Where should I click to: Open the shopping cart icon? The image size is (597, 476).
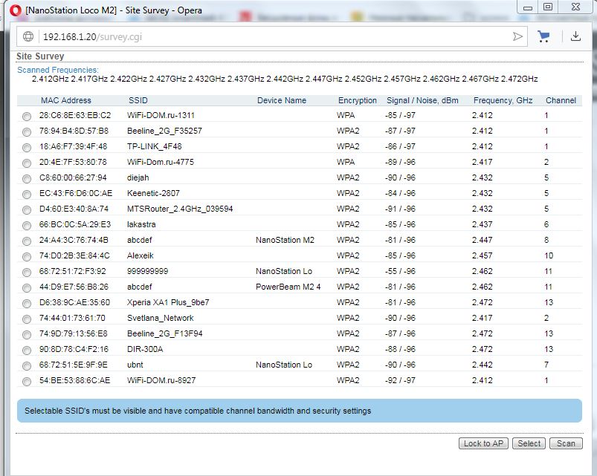[x=543, y=36]
